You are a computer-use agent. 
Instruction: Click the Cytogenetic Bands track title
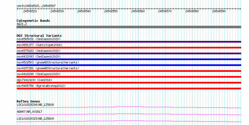[x=33, y=21]
